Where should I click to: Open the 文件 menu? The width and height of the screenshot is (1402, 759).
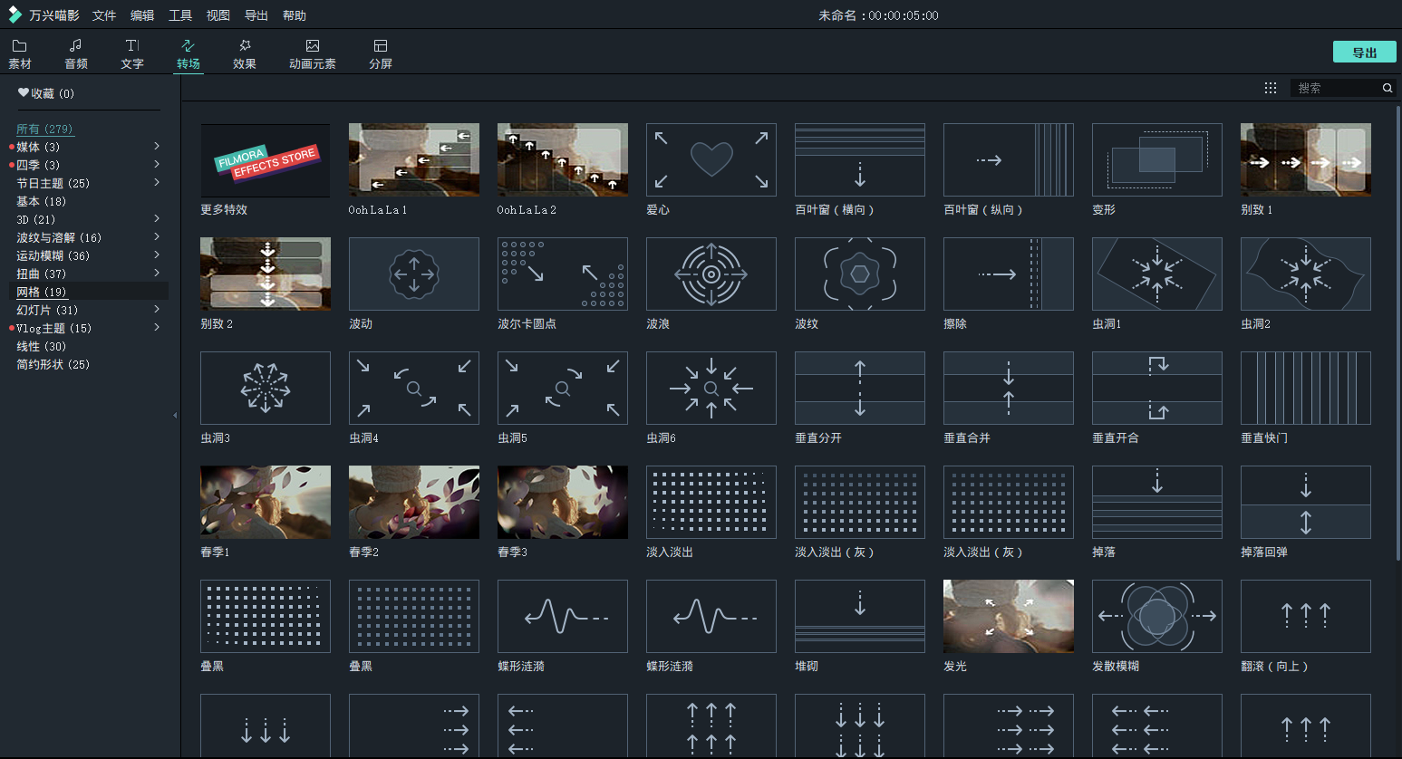click(104, 15)
